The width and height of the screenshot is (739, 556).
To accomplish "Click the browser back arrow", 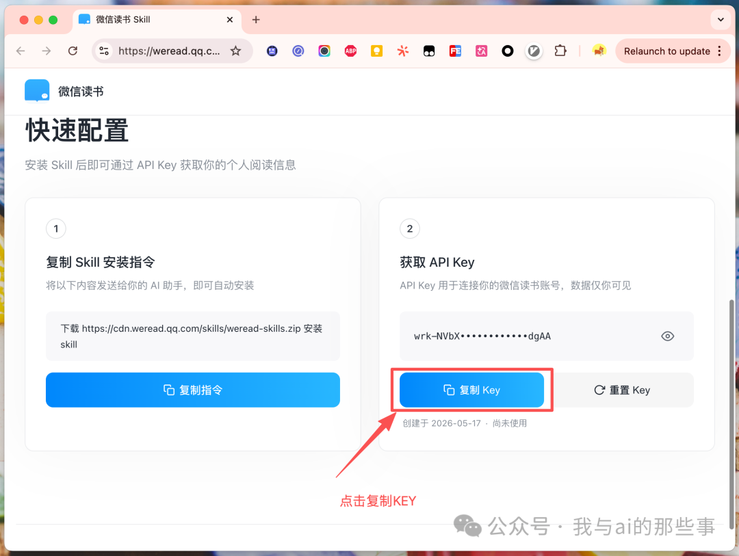I will pos(21,51).
